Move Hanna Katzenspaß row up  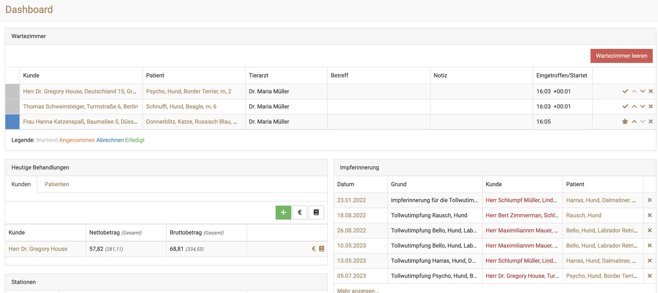pos(634,122)
